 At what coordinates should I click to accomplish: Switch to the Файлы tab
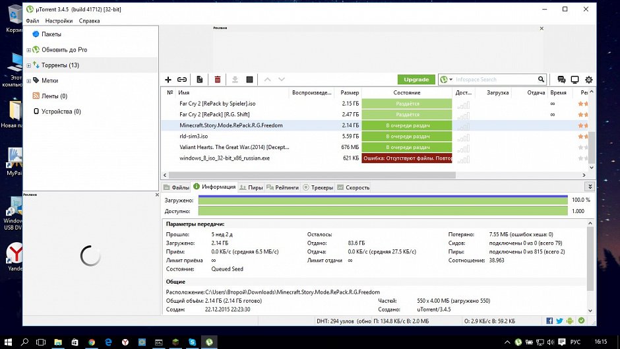click(x=176, y=187)
